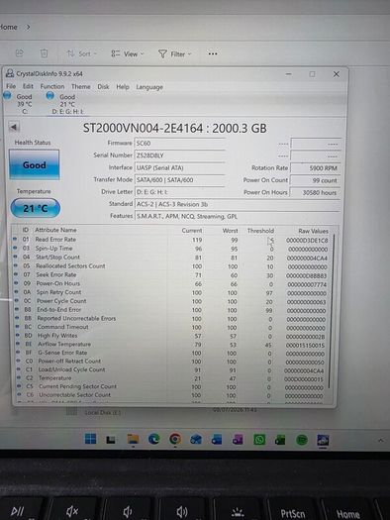Click the status dot for Seek Error Rate

[16, 274]
